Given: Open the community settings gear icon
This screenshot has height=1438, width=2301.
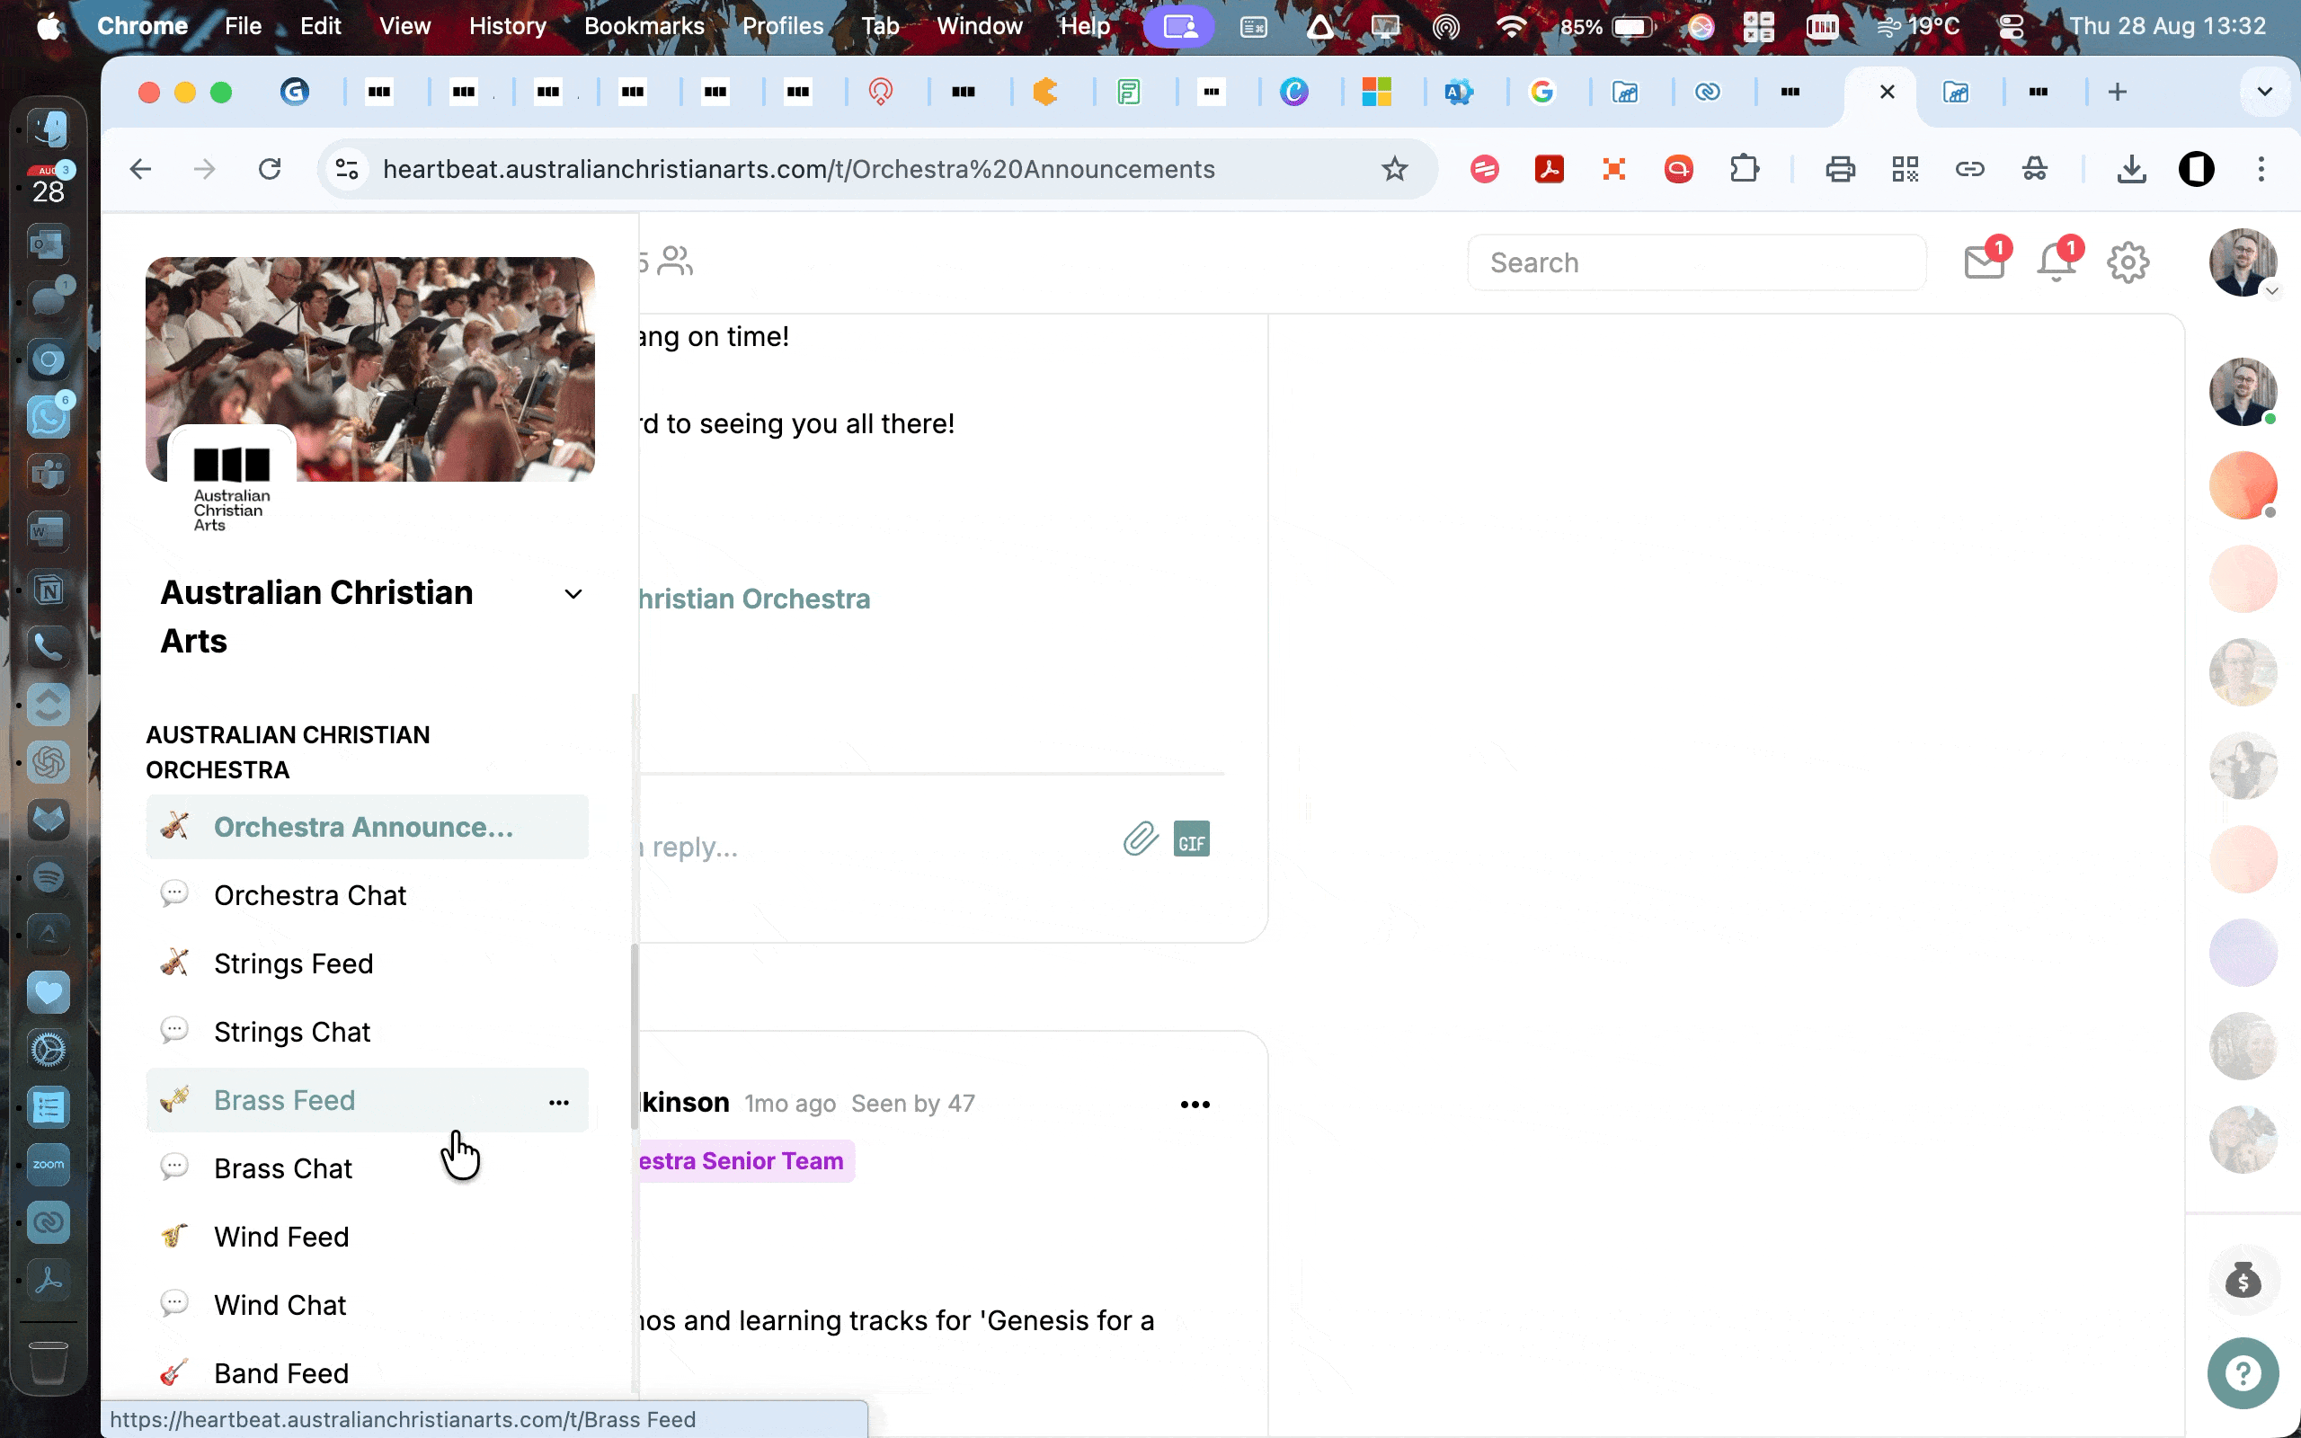Looking at the screenshot, I should pyautogui.click(x=2128, y=262).
